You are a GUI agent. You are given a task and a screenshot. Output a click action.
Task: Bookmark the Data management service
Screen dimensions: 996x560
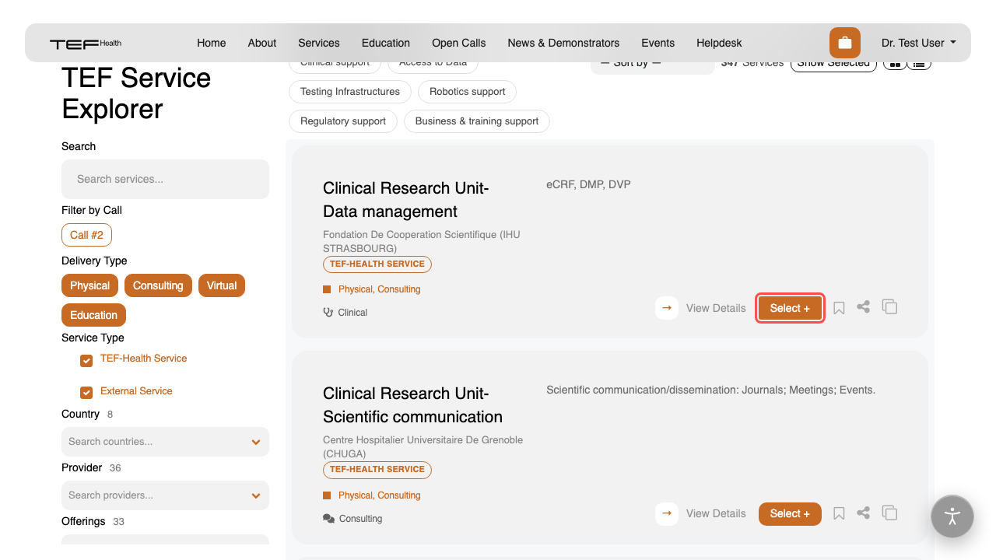(x=839, y=308)
